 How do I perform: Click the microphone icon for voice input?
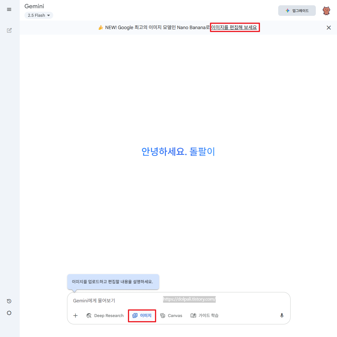click(x=281, y=315)
